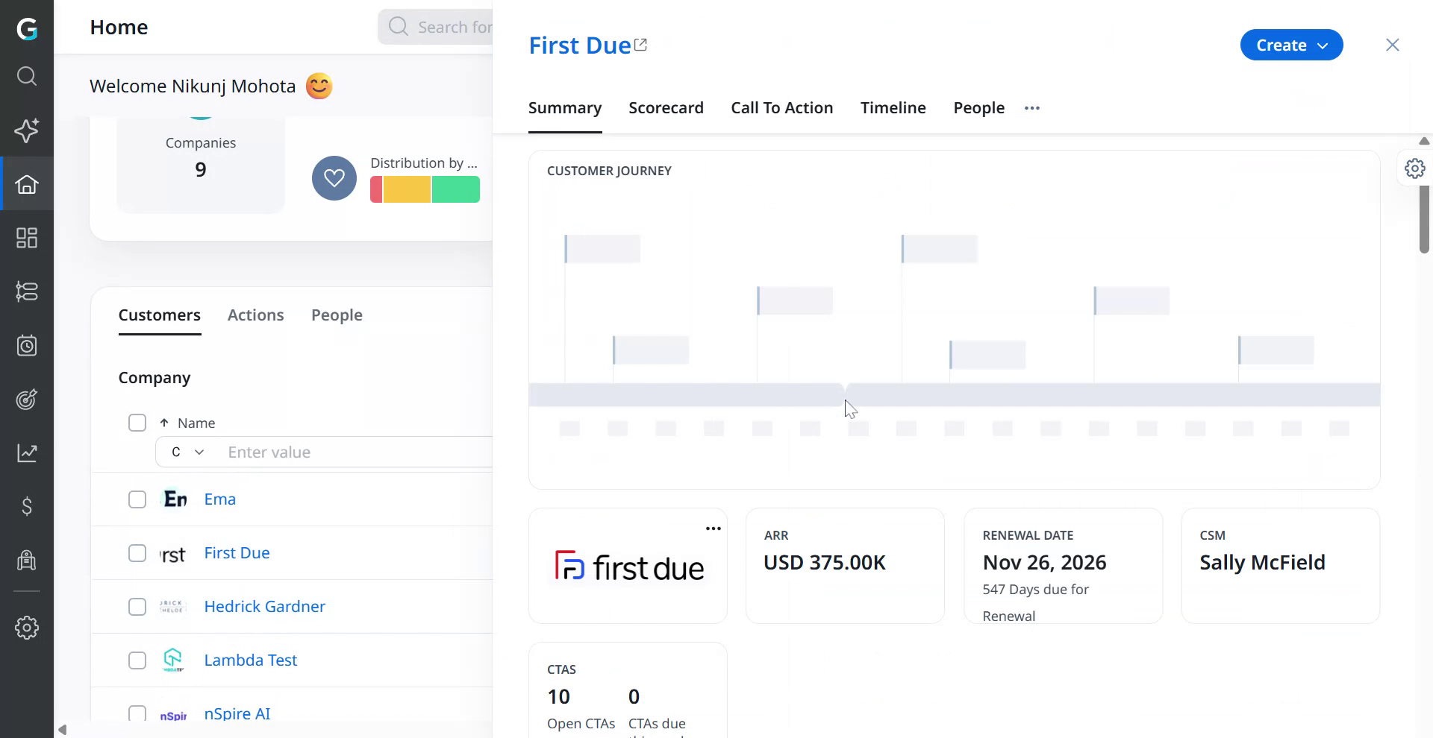Select the checkbox next to Ema

coord(137,499)
